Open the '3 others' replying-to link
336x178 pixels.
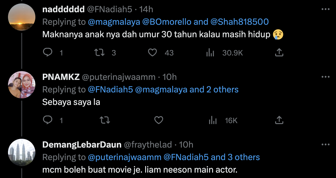(x=244, y=157)
